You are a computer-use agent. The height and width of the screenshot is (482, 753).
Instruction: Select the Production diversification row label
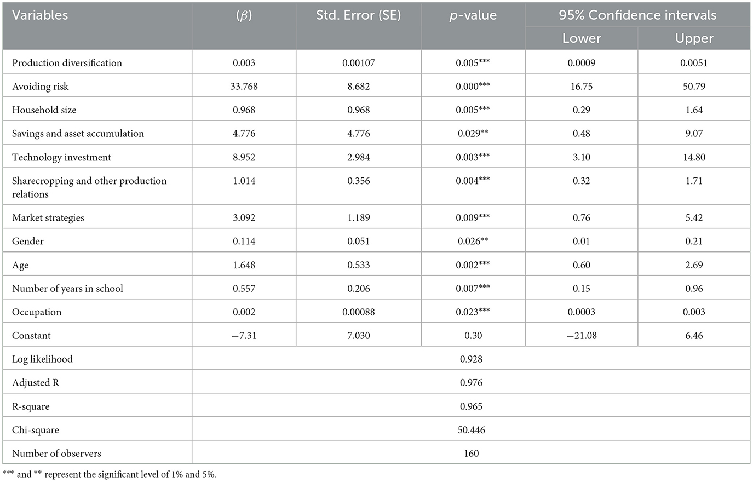67,63
